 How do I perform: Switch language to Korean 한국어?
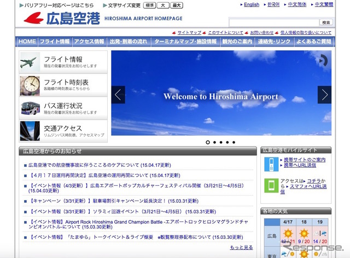273,4
